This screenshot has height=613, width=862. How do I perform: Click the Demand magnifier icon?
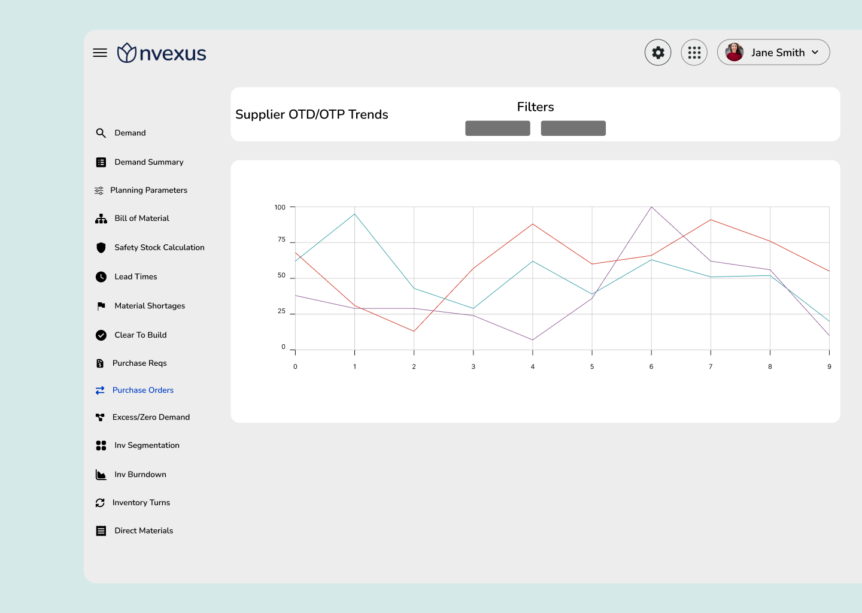[x=101, y=133]
